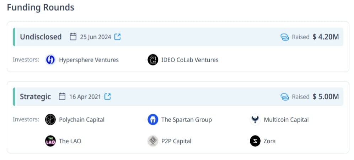Click the IDEO CoLab Ventures logo icon
354x160 pixels.
153,60
